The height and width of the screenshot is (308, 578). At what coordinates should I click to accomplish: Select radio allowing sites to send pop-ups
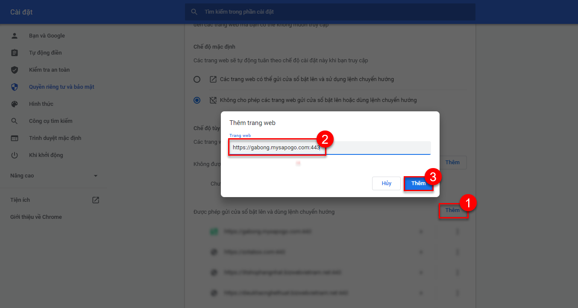197,79
